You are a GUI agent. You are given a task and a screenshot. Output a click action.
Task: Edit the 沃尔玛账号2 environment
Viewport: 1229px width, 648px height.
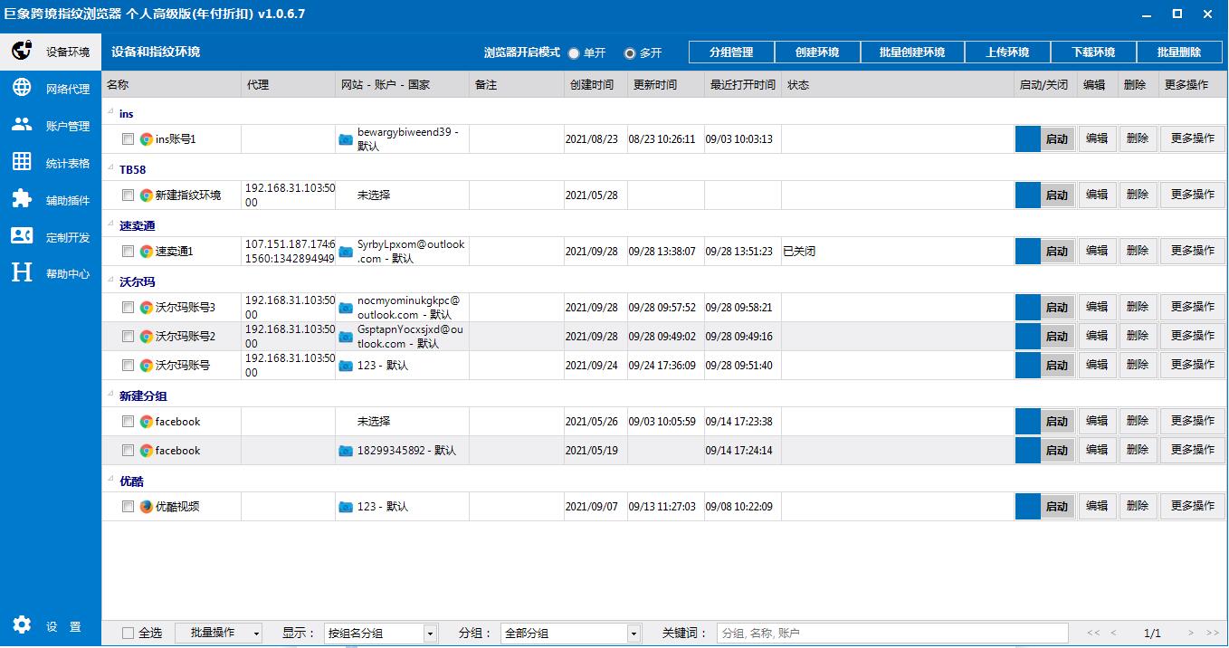click(1097, 336)
